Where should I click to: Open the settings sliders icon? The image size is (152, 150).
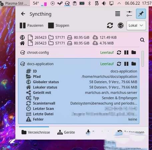(x=129, y=14)
